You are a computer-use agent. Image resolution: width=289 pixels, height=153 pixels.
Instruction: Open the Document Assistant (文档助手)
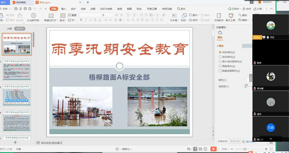click(x=219, y=17)
